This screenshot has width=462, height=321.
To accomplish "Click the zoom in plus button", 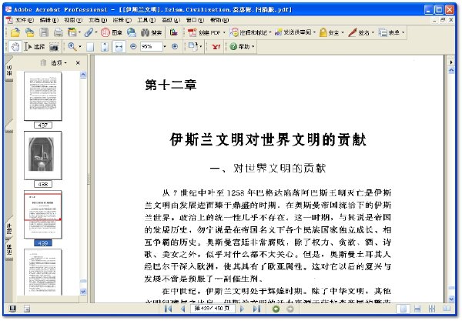I will click(175, 46).
